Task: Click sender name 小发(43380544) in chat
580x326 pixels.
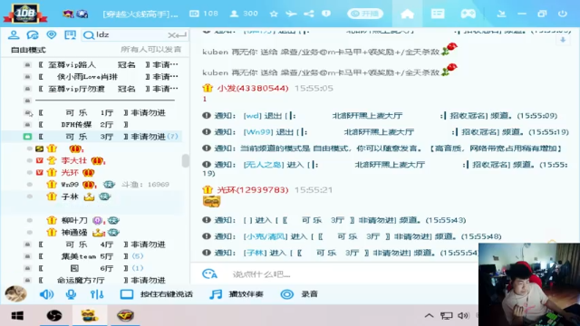Action: [253, 88]
